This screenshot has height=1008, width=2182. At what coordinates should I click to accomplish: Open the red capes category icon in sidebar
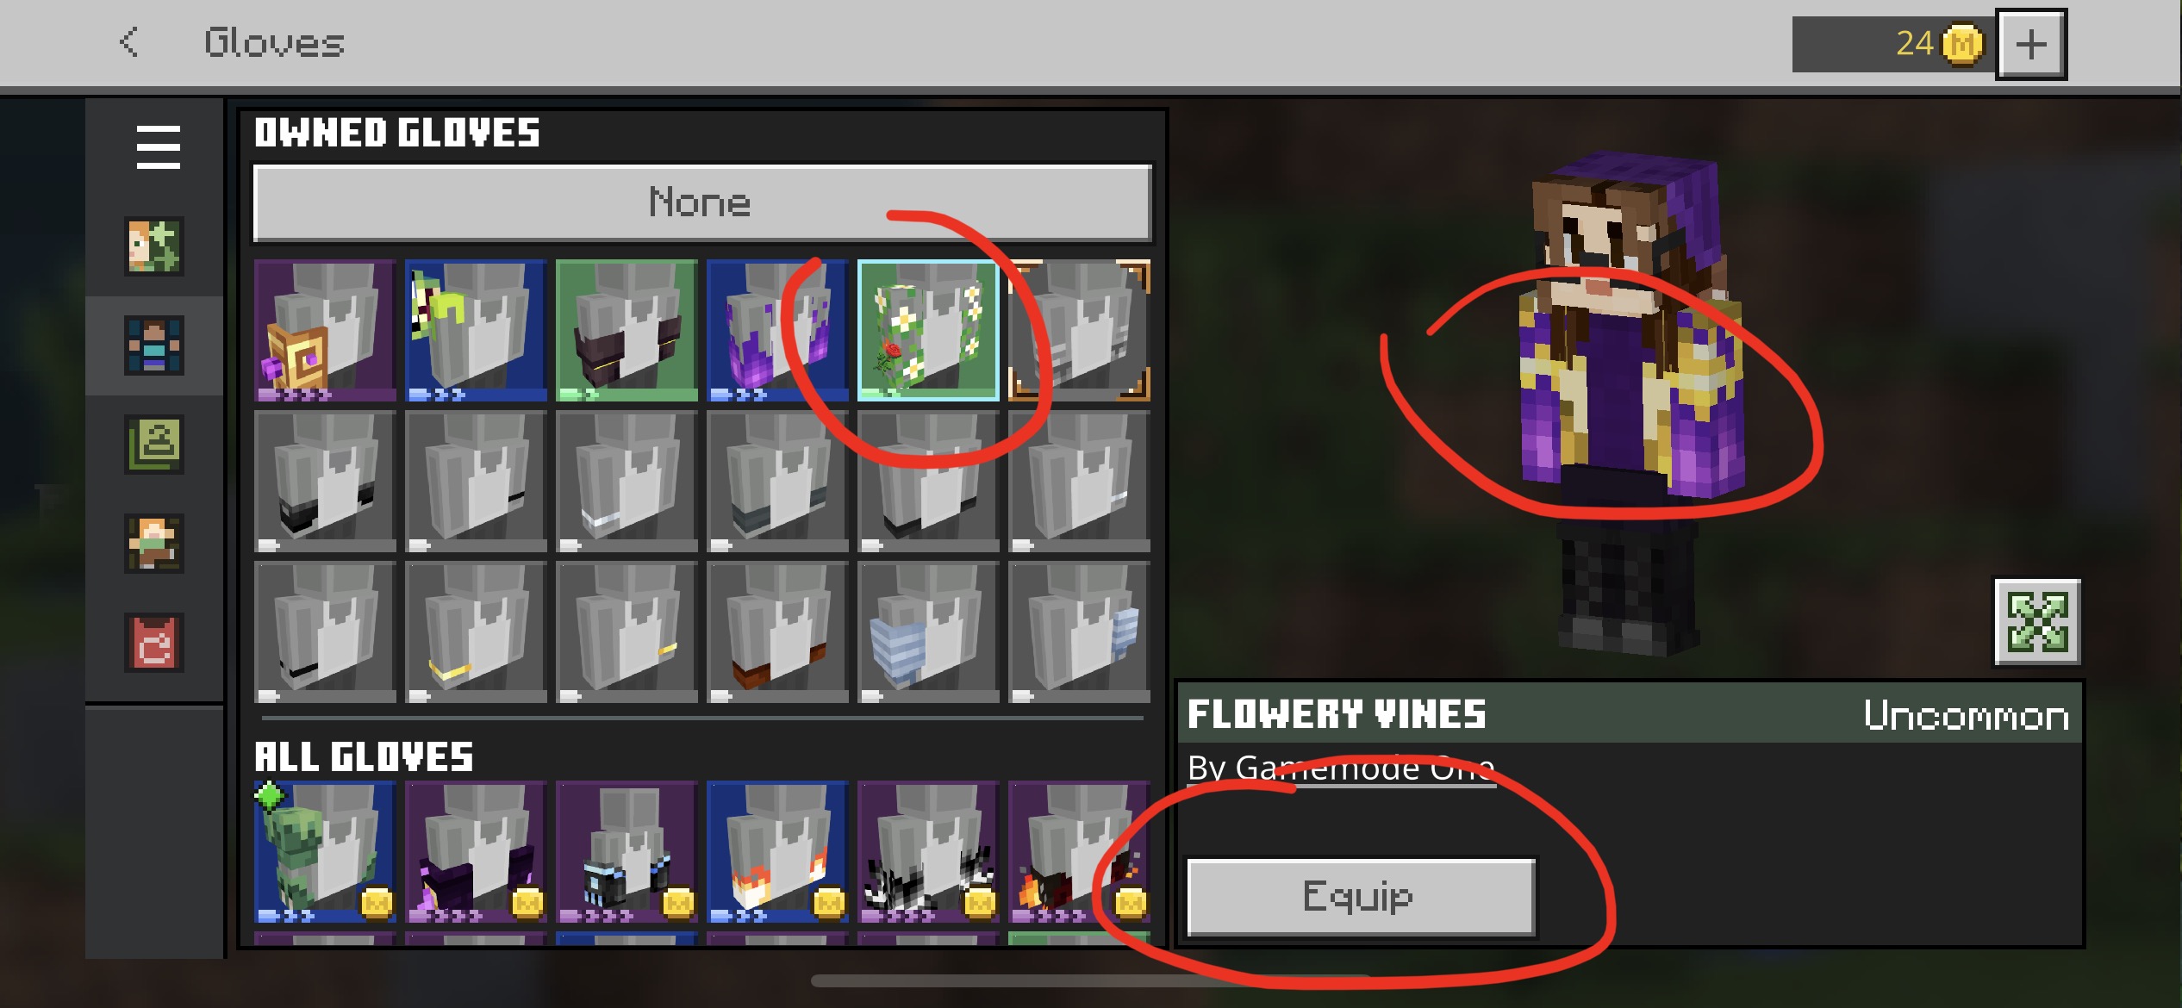(154, 643)
